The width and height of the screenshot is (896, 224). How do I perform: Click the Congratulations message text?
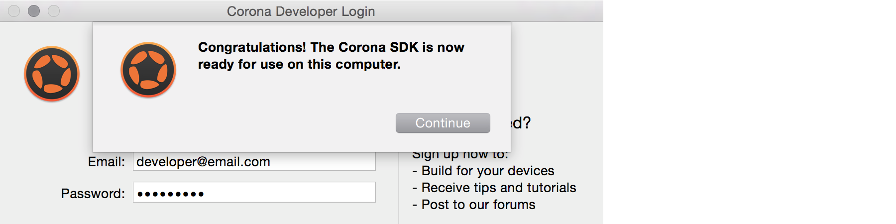(331, 56)
